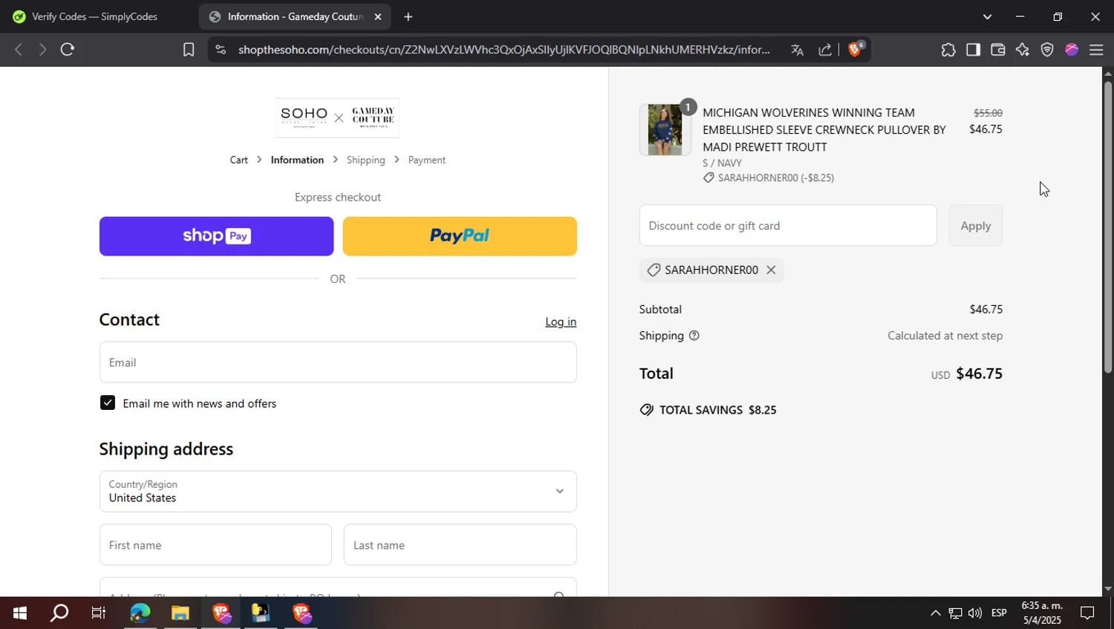
Task: Focus the Last name field
Action: pyautogui.click(x=460, y=545)
